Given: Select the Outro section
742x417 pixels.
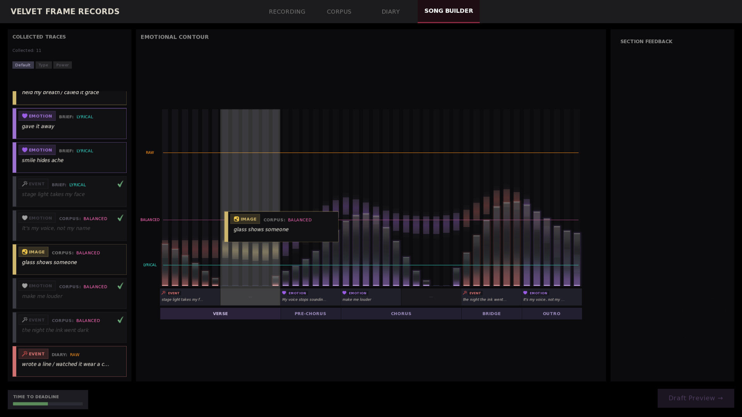Looking at the screenshot, I should pyautogui.click(x=552, y=314).
